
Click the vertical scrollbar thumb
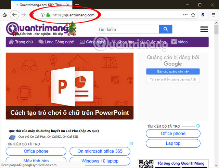[216, 30]
